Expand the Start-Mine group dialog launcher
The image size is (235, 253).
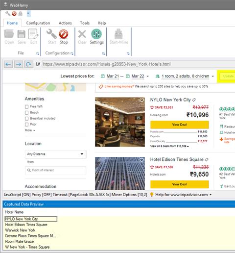[128, 53]
